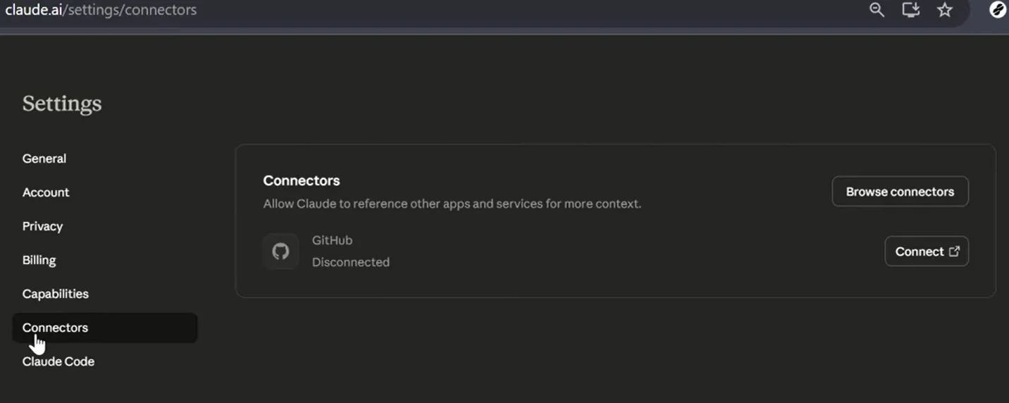The image size is (1009, 403).
Task: Click the install app icon in address bar
Action: (x=911, y=10)
